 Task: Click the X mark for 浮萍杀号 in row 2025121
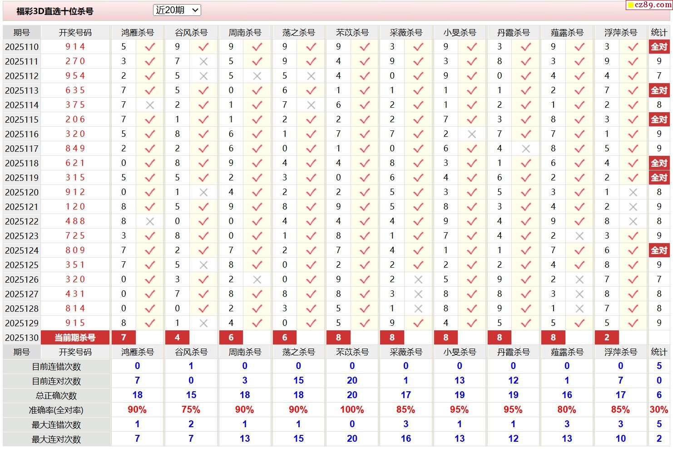(x=633, y=207)
